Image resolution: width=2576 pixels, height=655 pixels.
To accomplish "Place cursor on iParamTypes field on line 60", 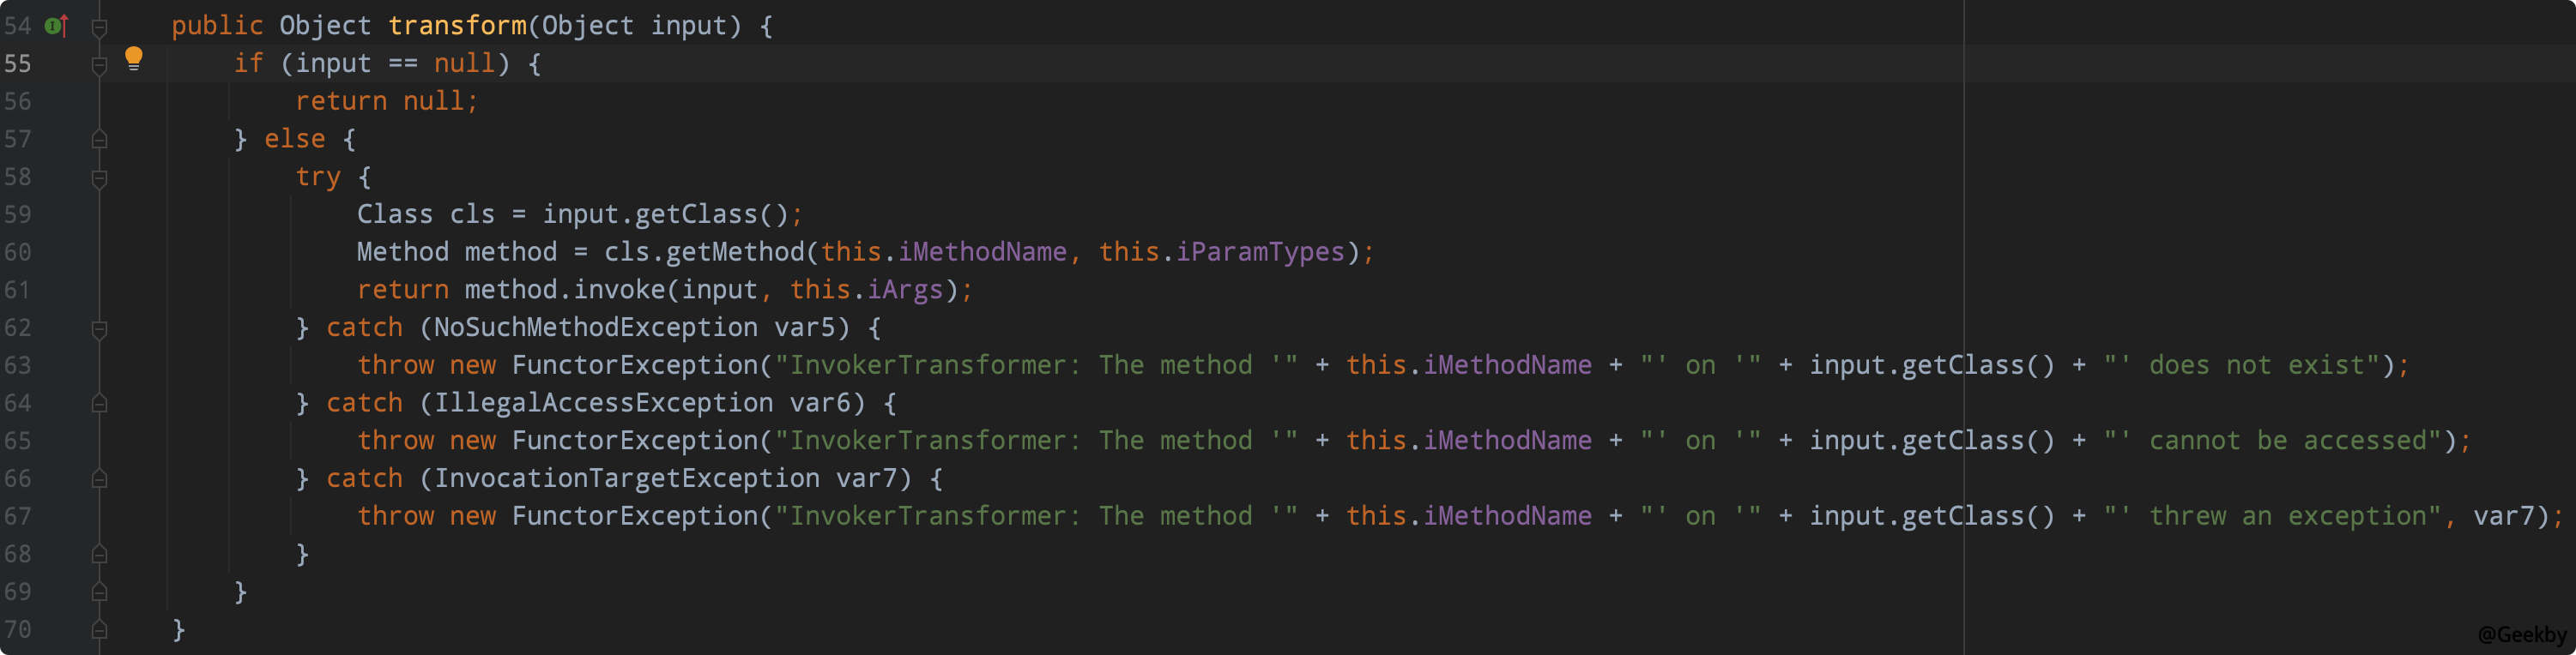I will (x=1259, y=253).
